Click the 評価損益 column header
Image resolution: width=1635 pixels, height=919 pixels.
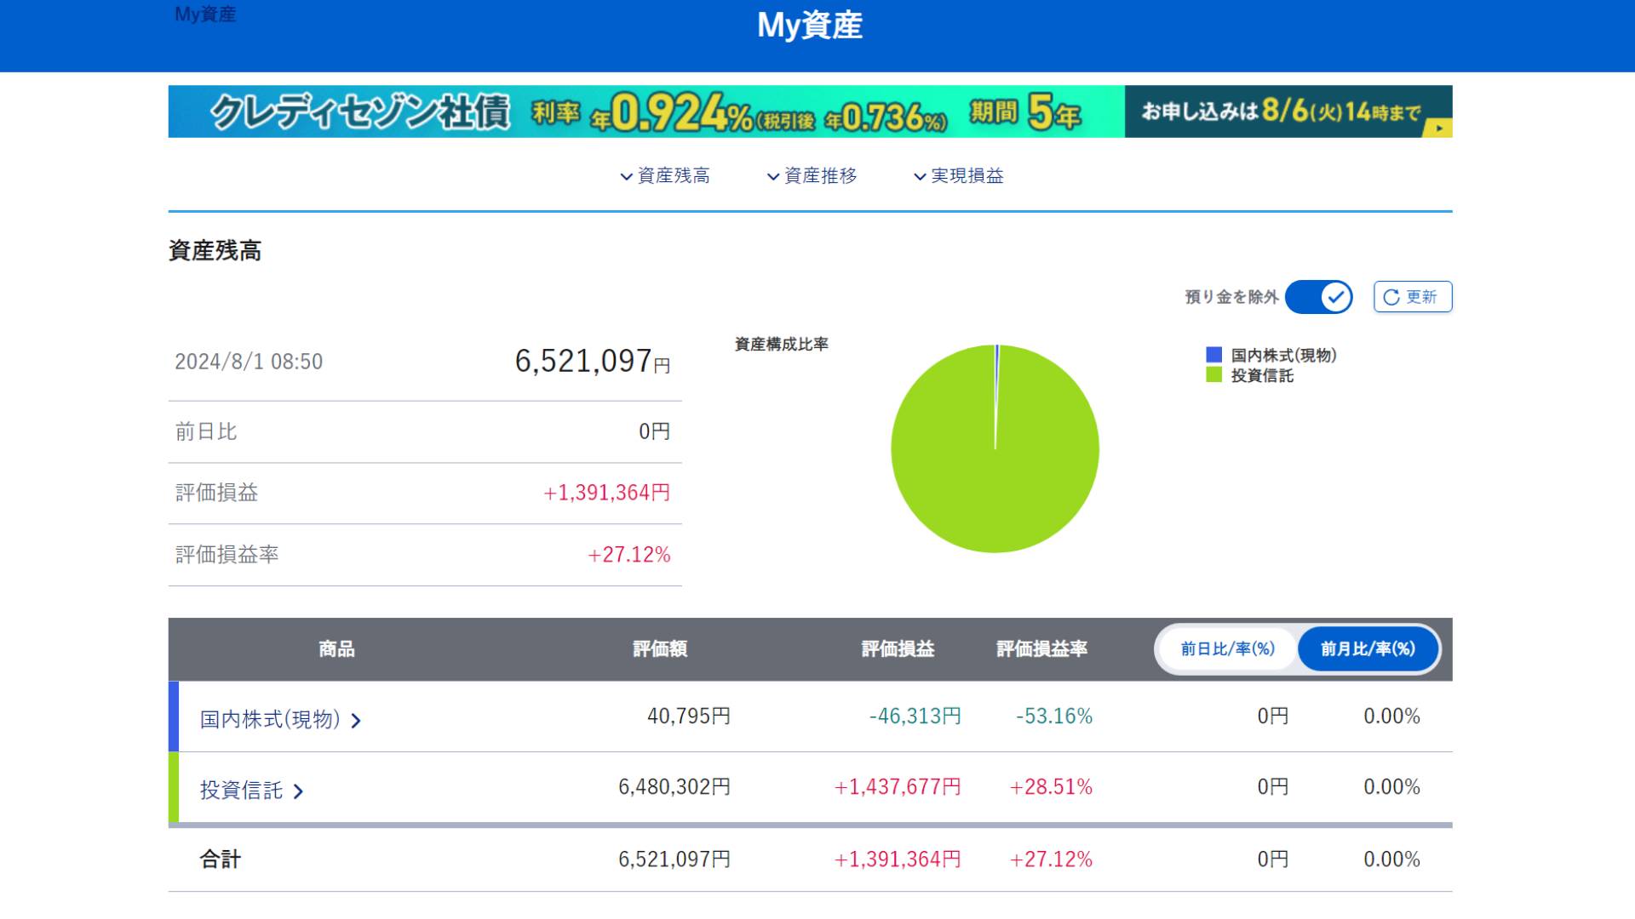pyautogui.click(x=898, y=649)
